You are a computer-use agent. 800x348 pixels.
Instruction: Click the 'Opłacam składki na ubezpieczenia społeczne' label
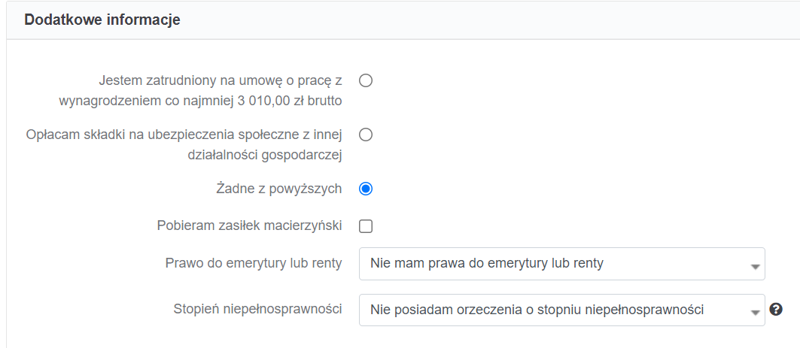coord(184,135)
